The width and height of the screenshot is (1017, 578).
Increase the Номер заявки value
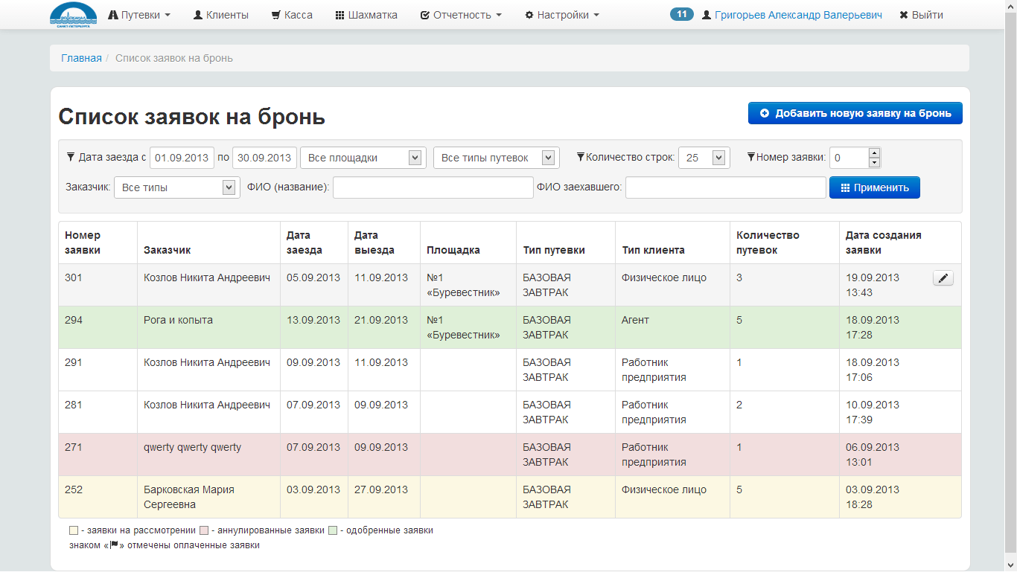(875, 152)
